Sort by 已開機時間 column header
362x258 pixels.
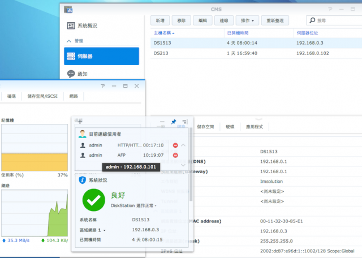pyautogui.click(x=238, y=33)
